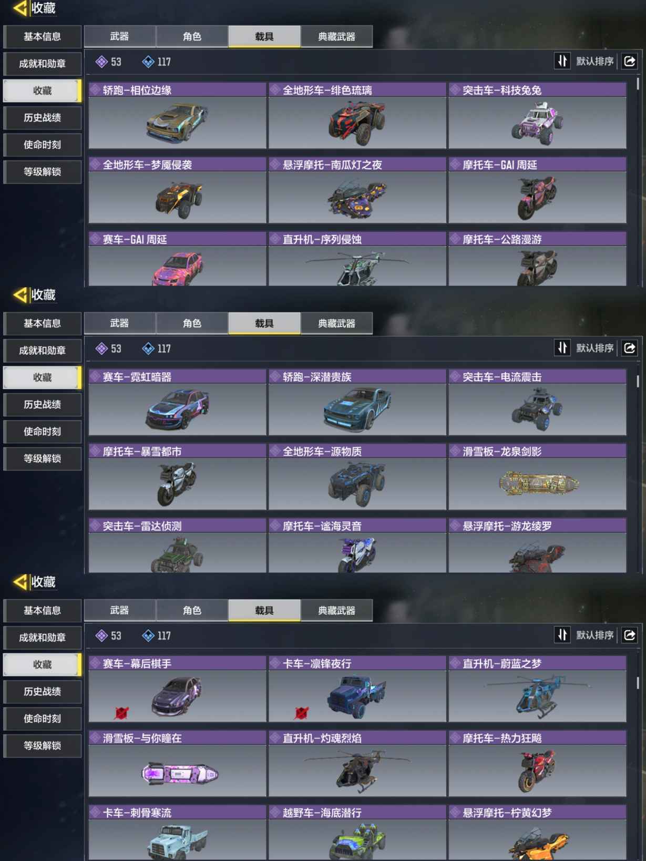Viewport: 646px width, 861px height.
Task: Click yellow back arrow above 赛车-幕后棋手 screen
Action: point(19,582)
